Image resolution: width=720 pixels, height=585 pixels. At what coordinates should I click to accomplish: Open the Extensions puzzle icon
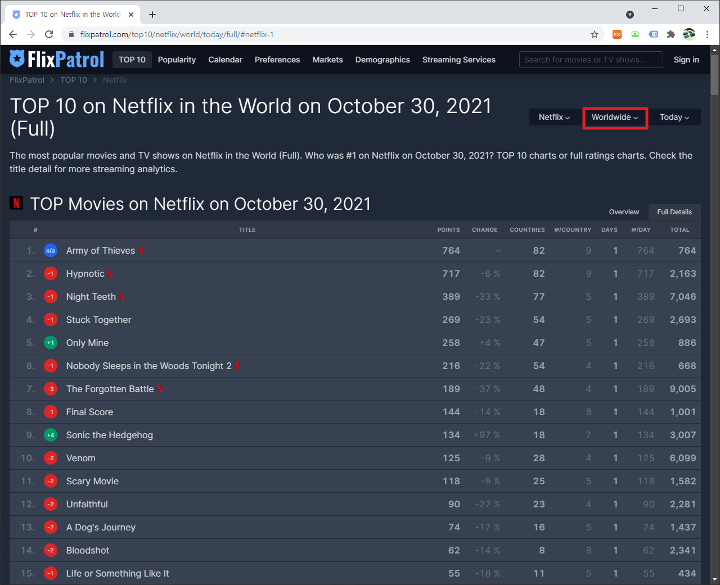670,34
